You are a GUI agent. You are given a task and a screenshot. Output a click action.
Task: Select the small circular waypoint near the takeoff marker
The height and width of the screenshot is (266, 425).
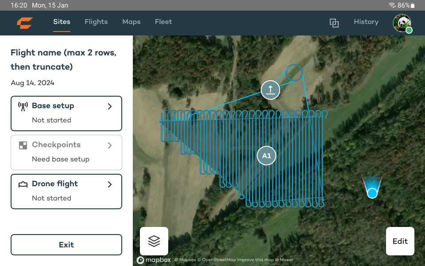pos(294,72)
